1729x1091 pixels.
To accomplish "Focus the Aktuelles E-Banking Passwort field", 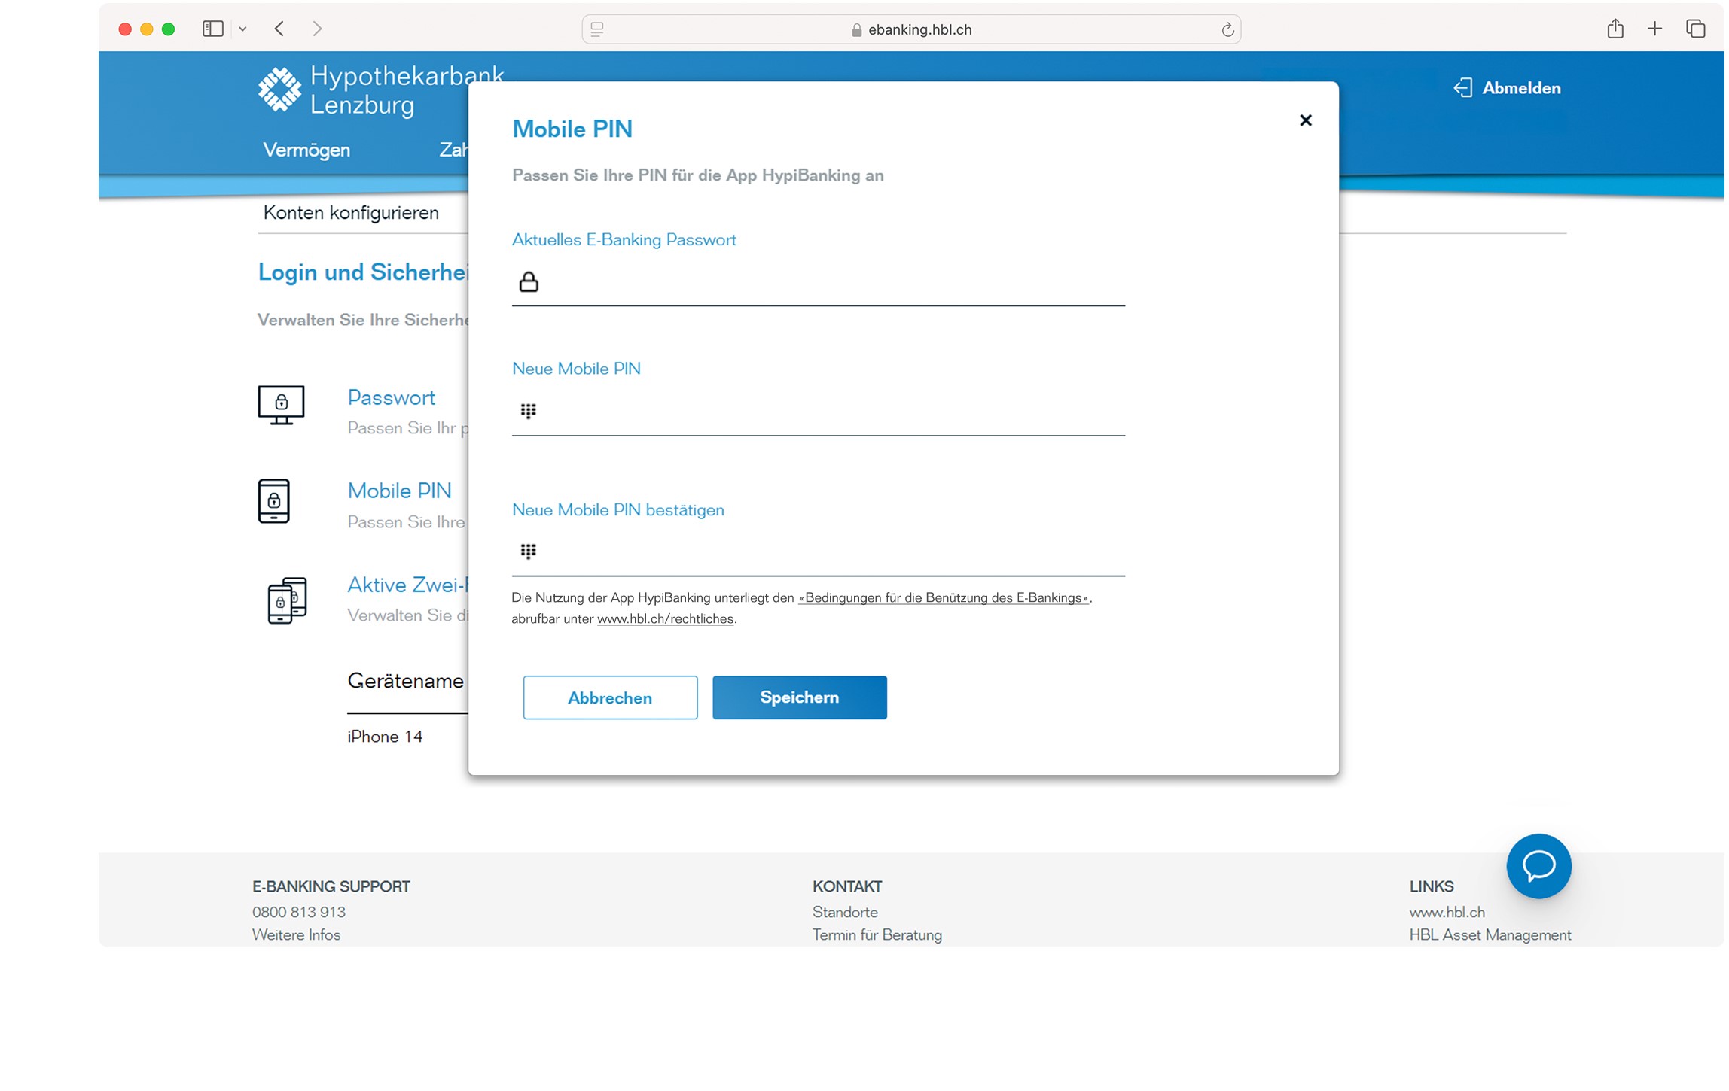I will pos(828,284).
